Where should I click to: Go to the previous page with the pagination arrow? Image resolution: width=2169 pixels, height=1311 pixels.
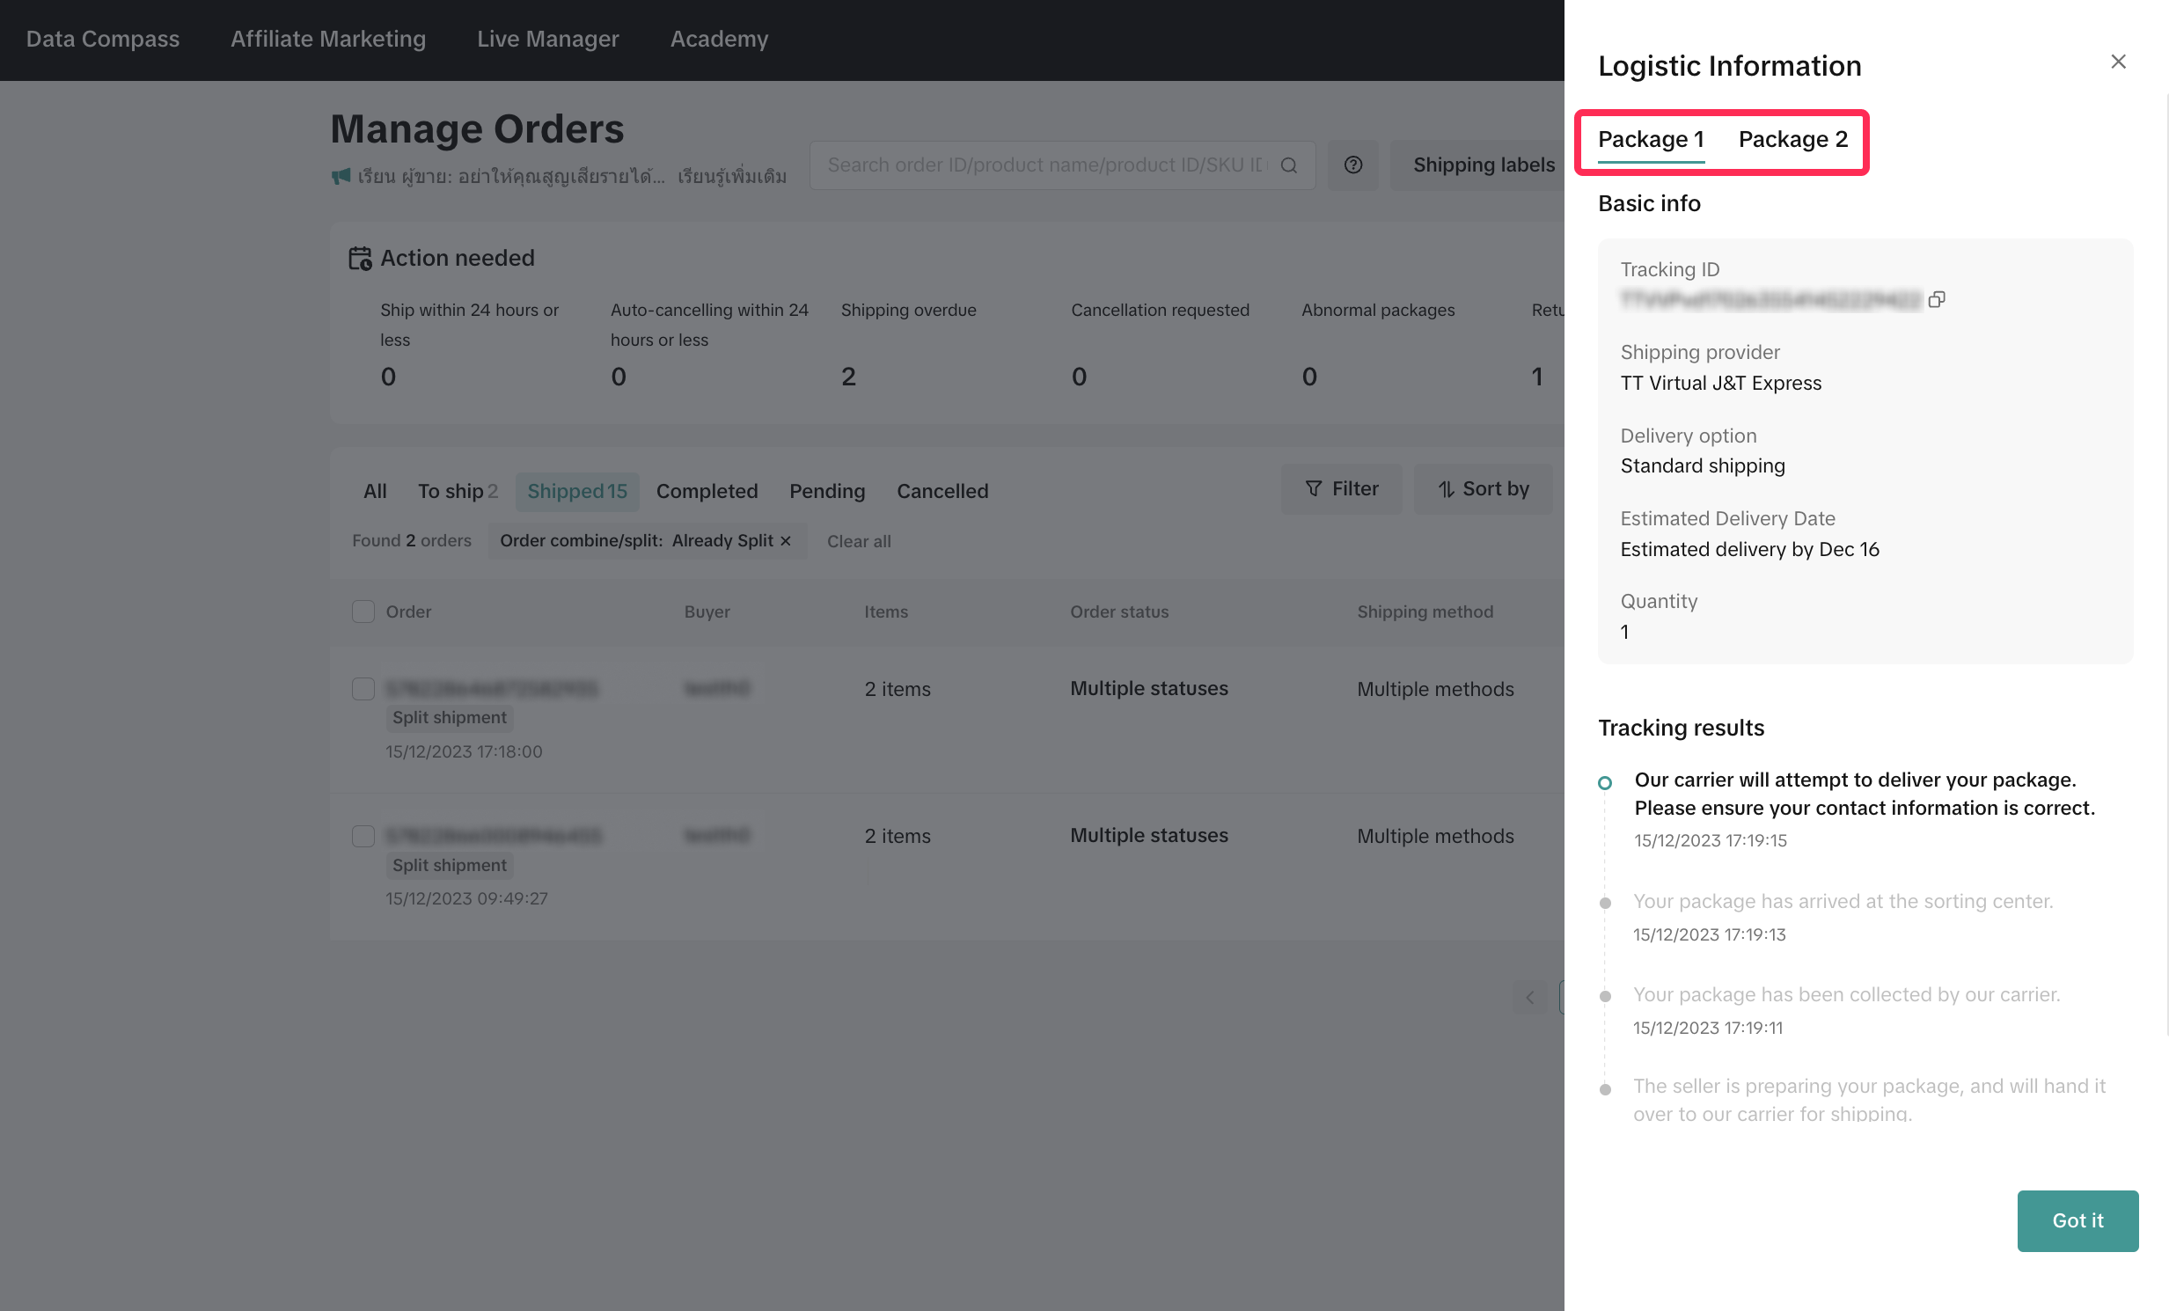pyautogui.click(x=1530, y=997)
